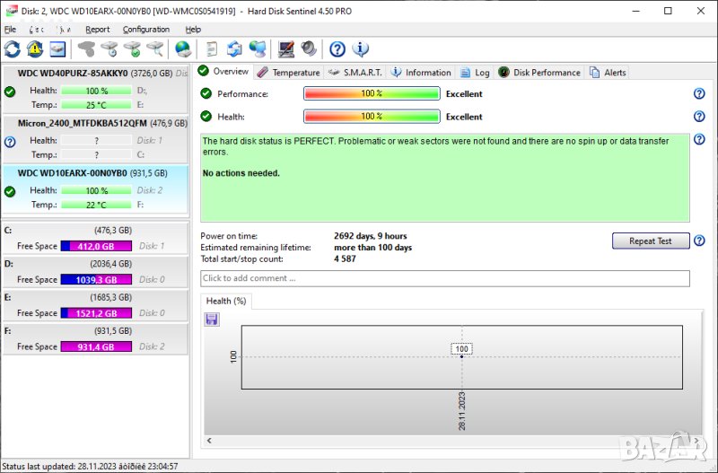This screenshot has height=473, width=718.
Task: Save health graph using the floppy disk icon
Action: coord(212,320)
